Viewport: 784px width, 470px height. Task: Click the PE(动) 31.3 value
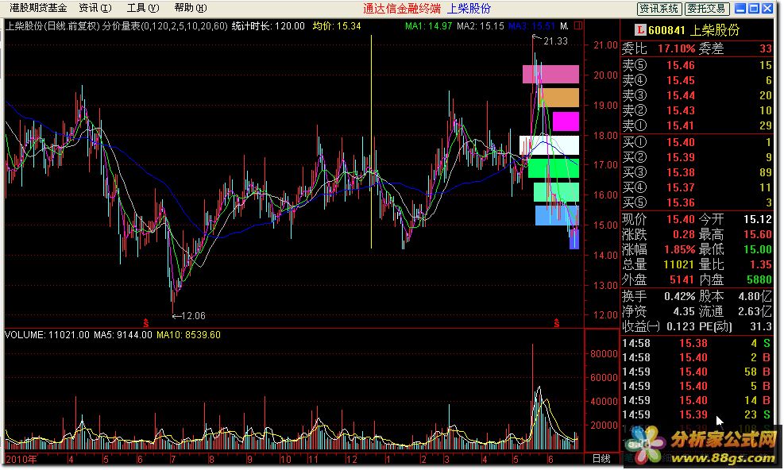coord(761,326)
